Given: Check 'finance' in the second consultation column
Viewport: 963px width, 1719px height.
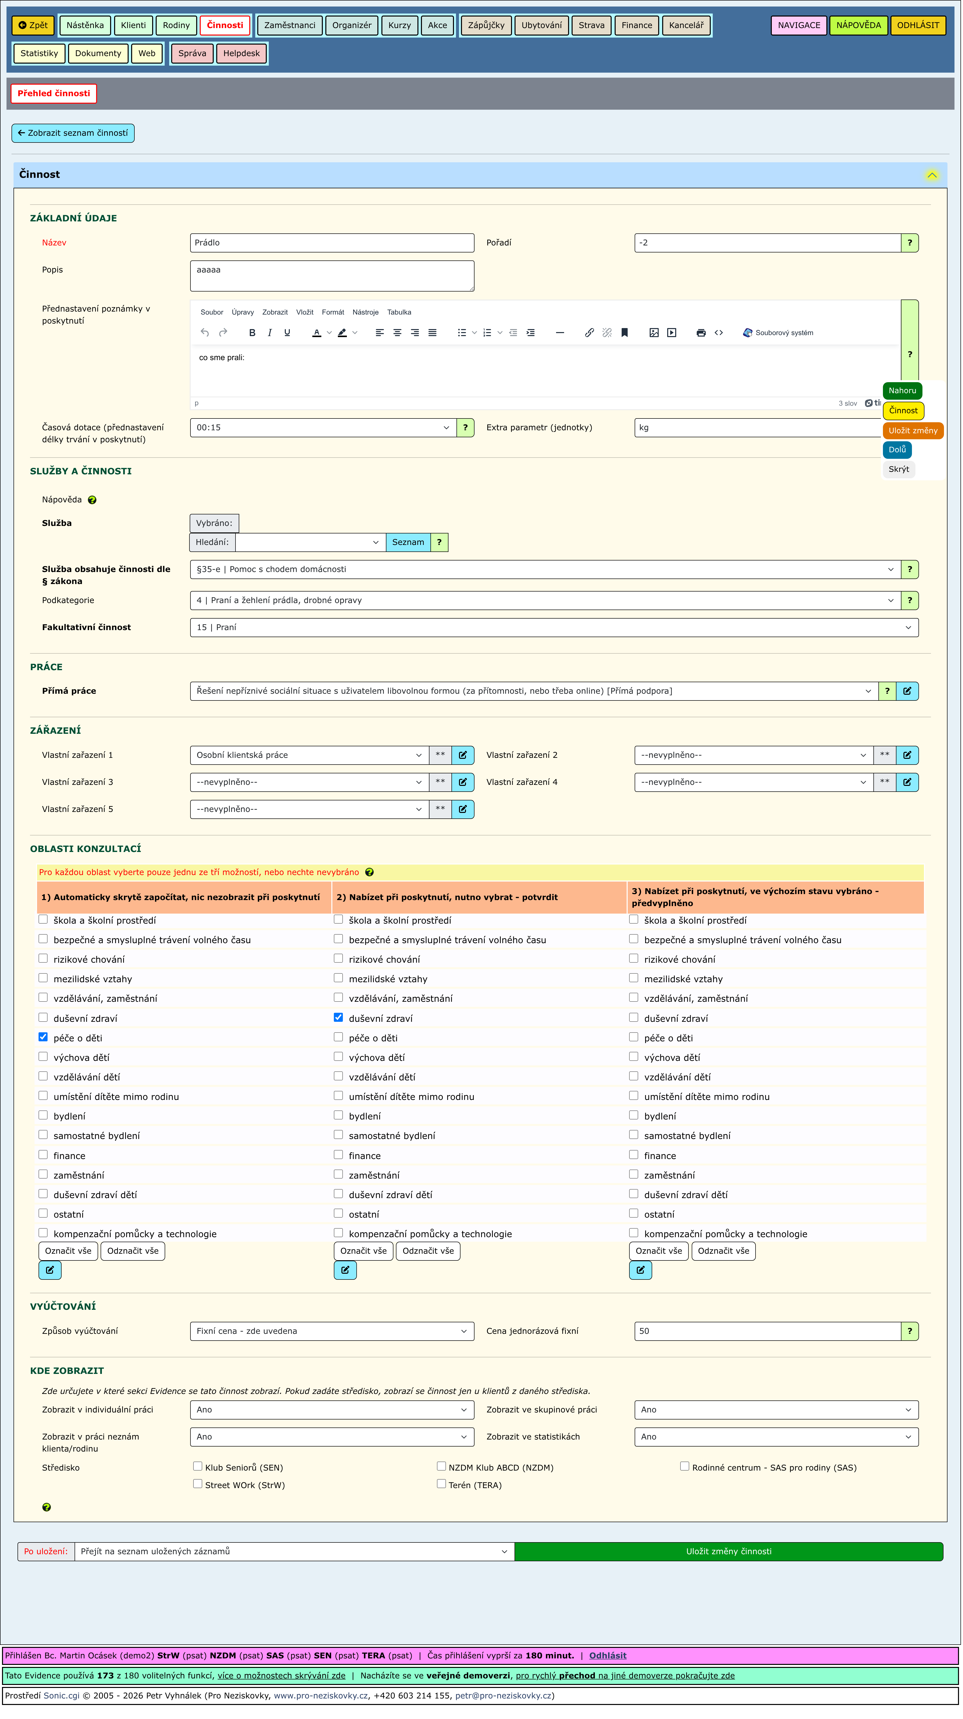Looking at the screenshot, I should (x=339, y=1155).
